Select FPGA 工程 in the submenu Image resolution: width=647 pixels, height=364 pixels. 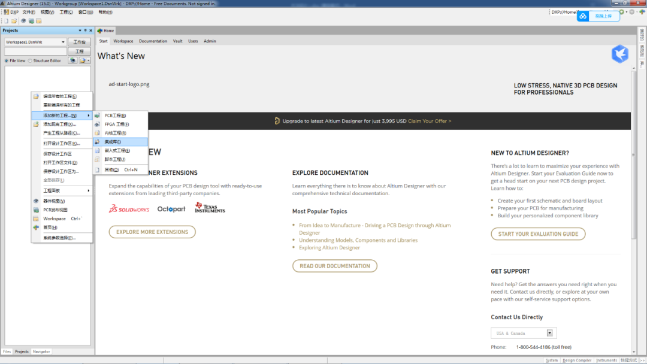[x=120, y=124]
